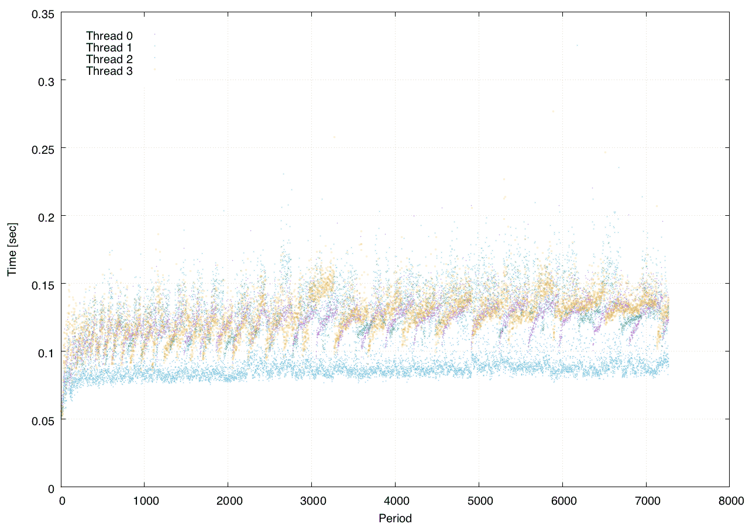Click the 'Thread 2' legend label

coord(109,60)
